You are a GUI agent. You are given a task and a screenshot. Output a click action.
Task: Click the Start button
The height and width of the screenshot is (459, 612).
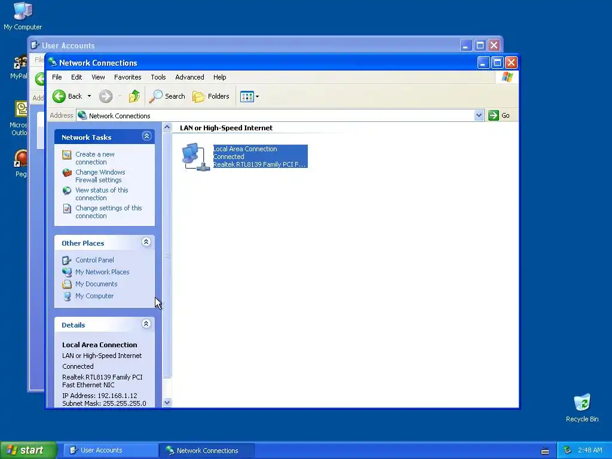[x=27, y=450]
